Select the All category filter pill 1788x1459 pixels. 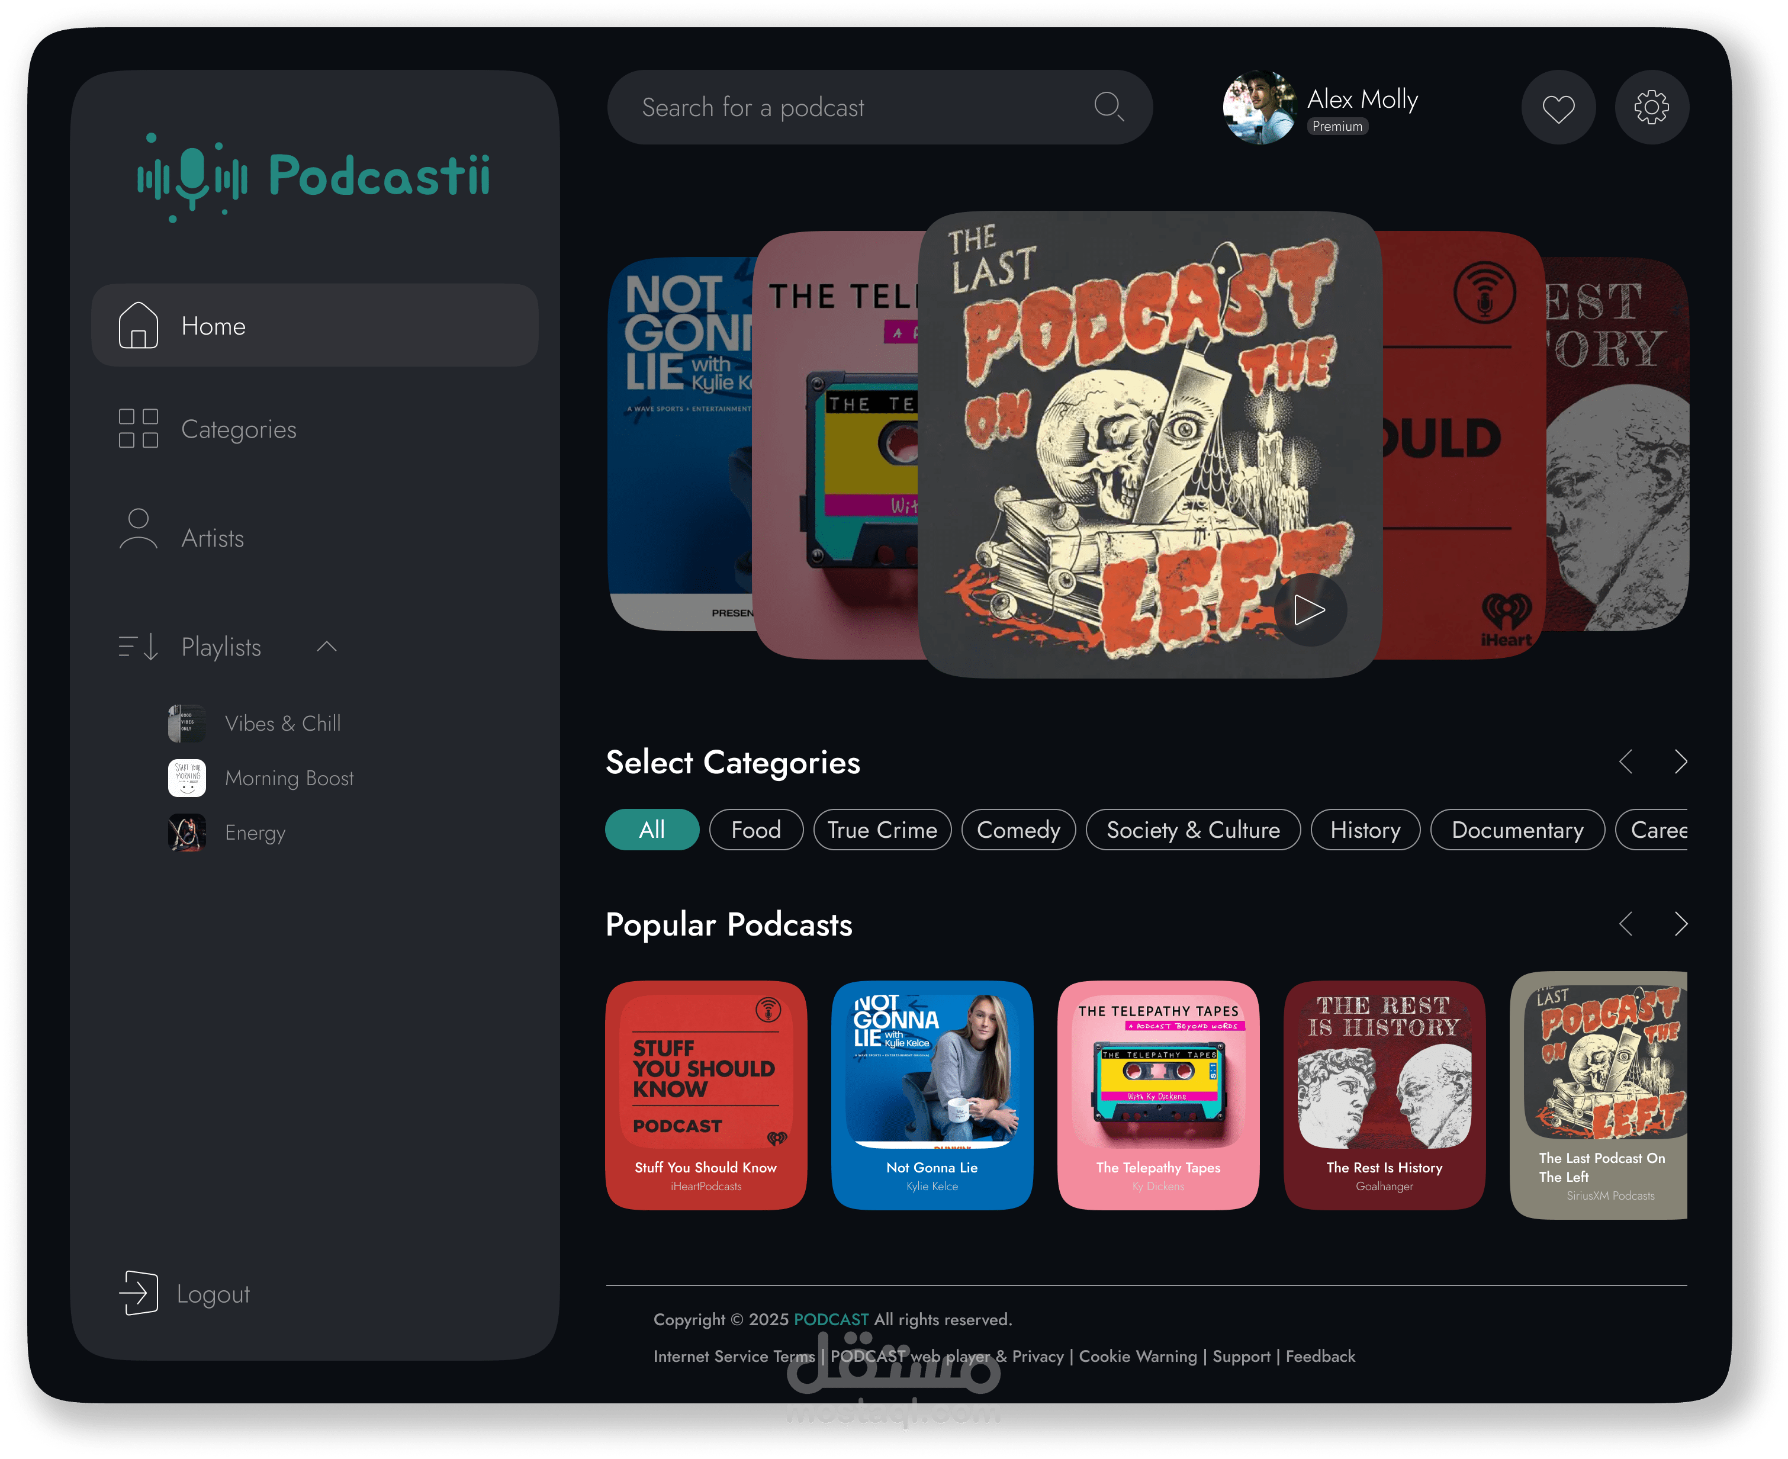[x=652, y=830]
